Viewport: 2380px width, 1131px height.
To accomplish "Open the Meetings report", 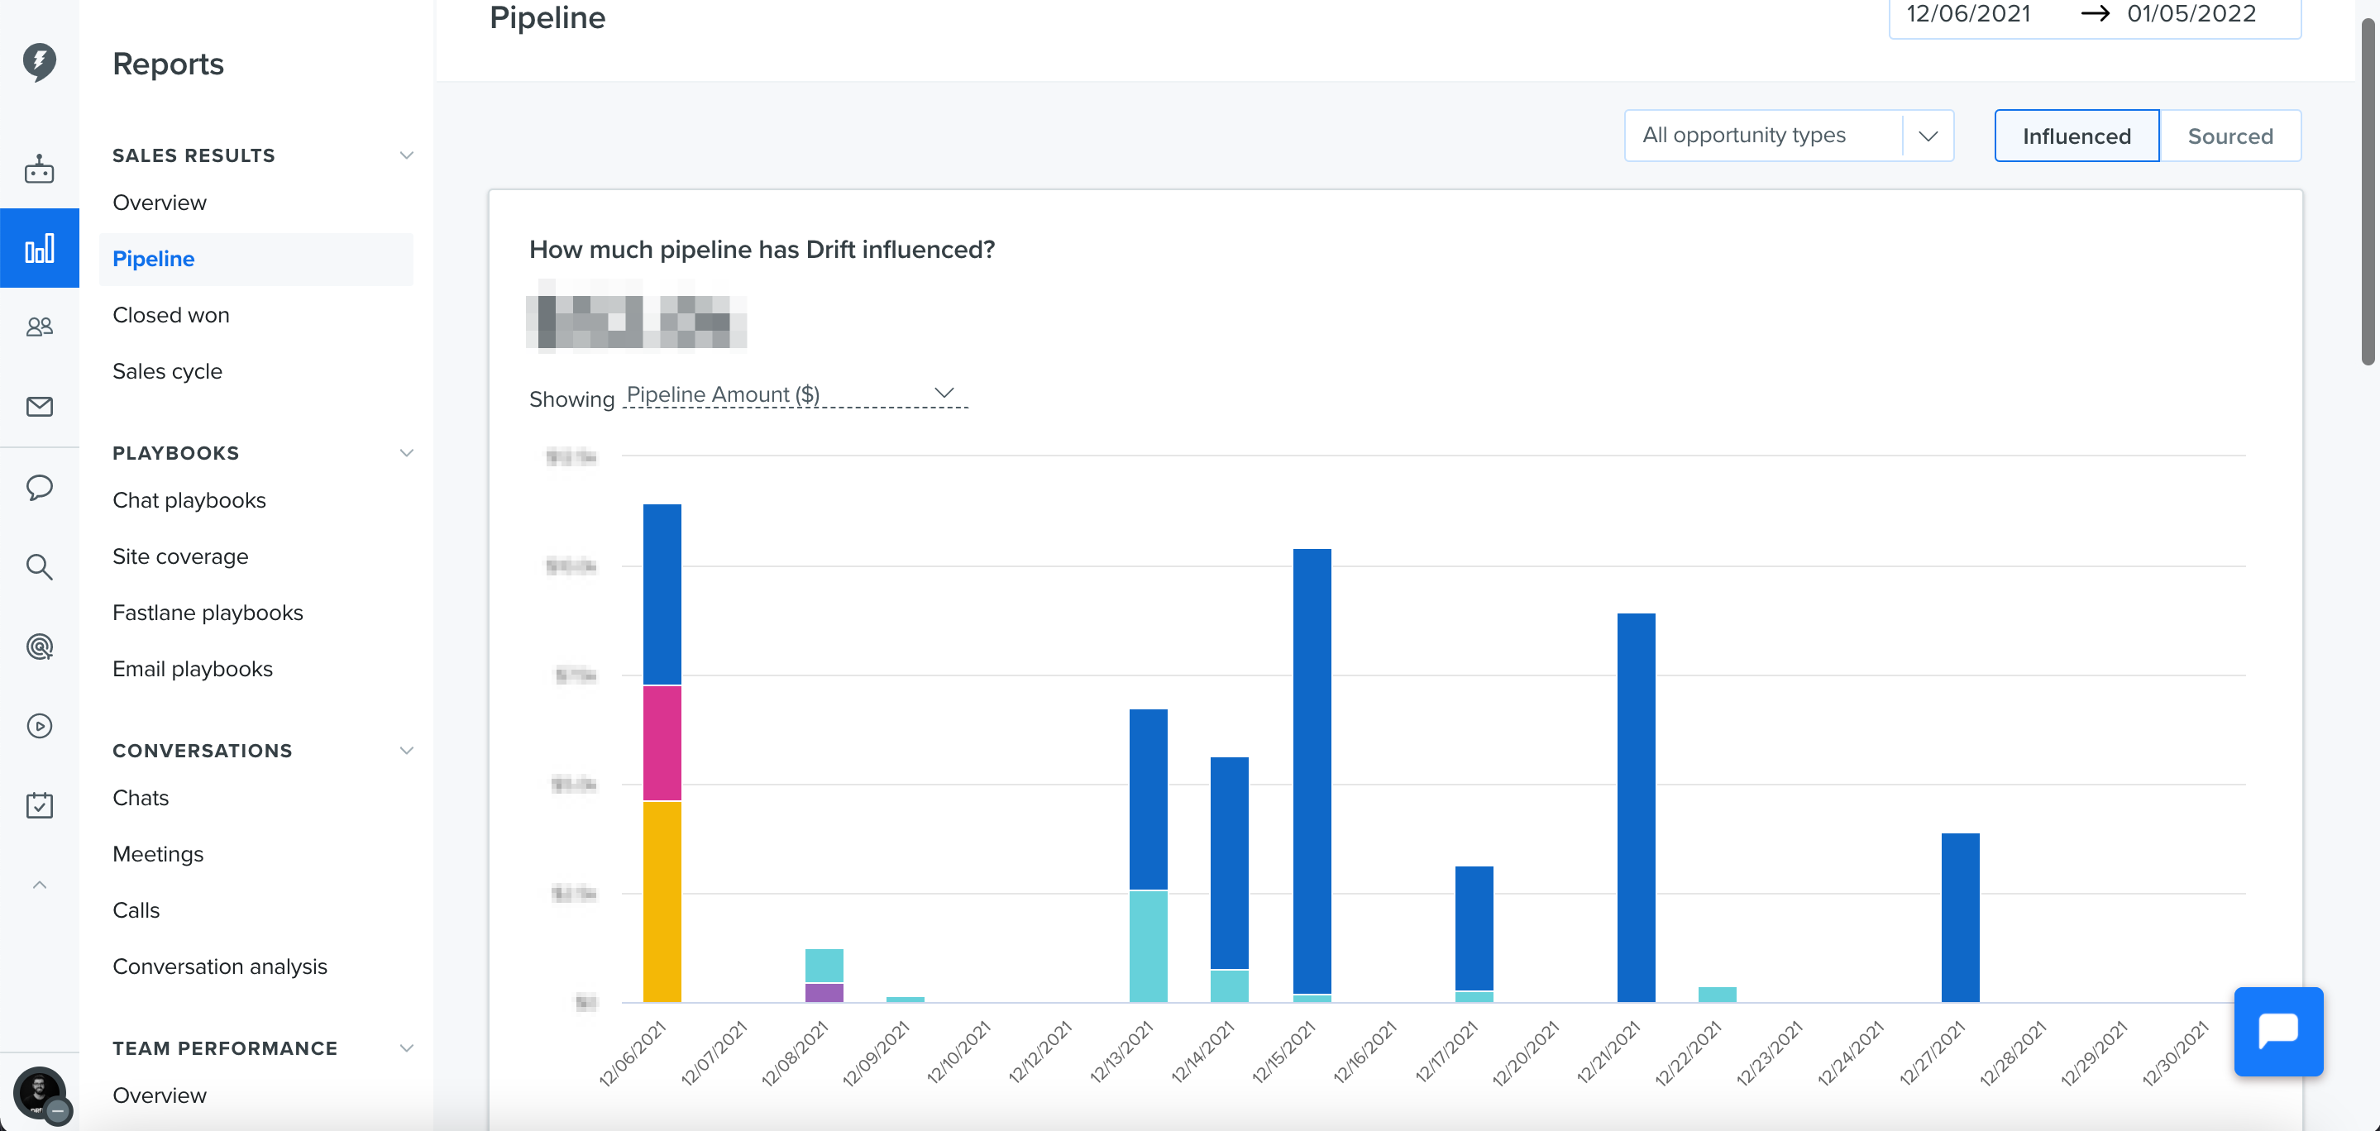I will (x=158, y=854).
